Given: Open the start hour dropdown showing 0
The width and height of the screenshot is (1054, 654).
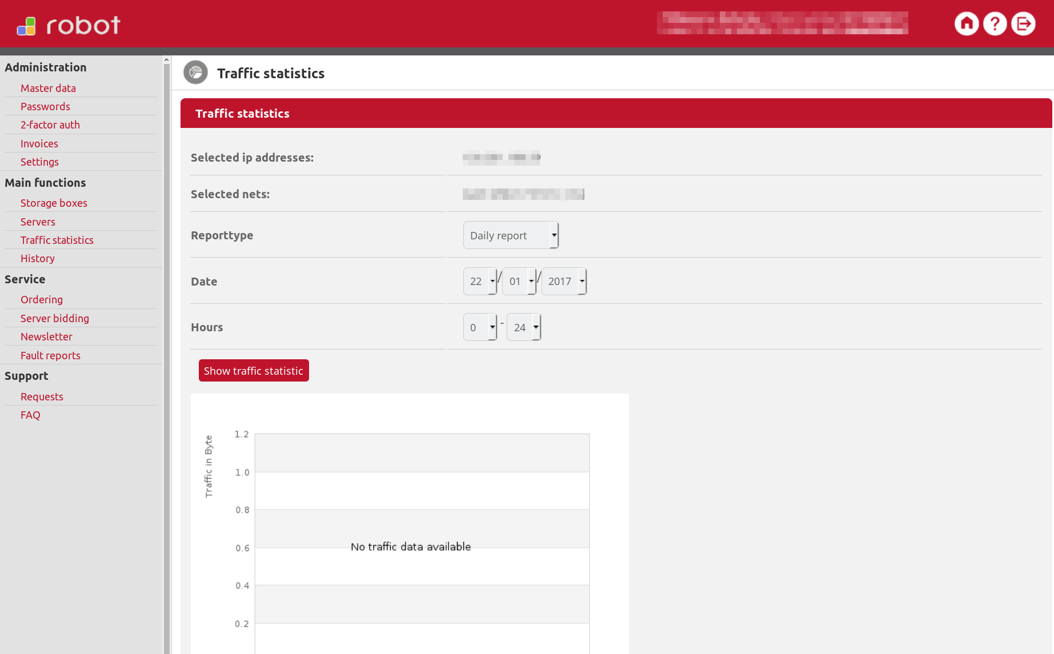Looking at the screenshot, I should coord(480,327).
